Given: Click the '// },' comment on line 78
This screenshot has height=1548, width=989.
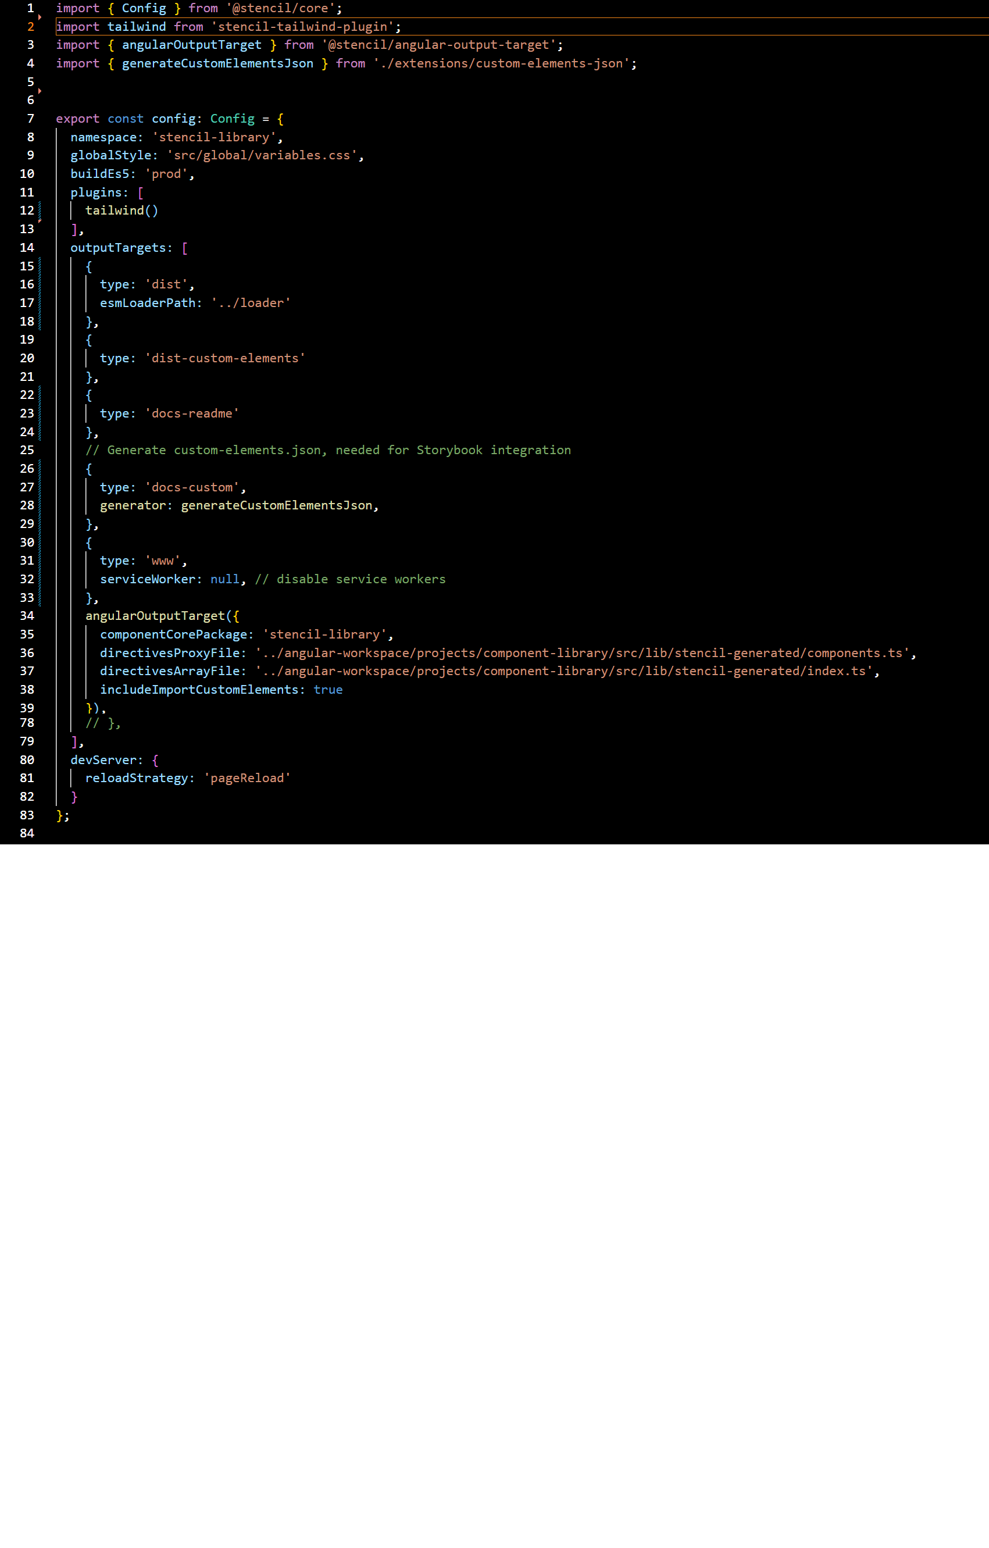Looking at the screenshot, I should 103,724.
